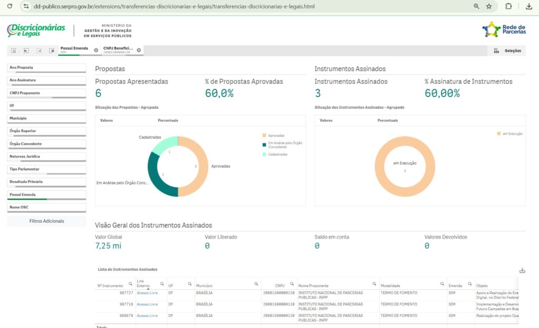This screenshot has width=539, height=328.
Task: Open the Seleções tool
Action: 508,51
